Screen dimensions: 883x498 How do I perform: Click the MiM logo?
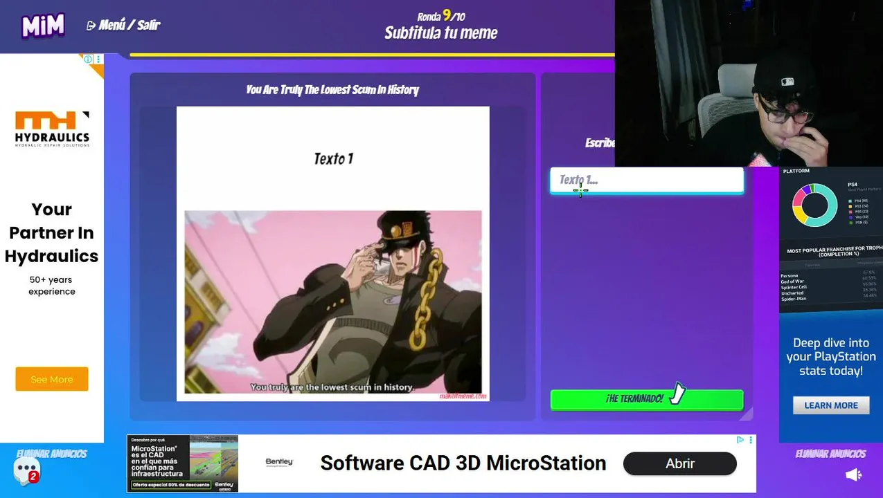pyautogui.click(x=43, y=26)
